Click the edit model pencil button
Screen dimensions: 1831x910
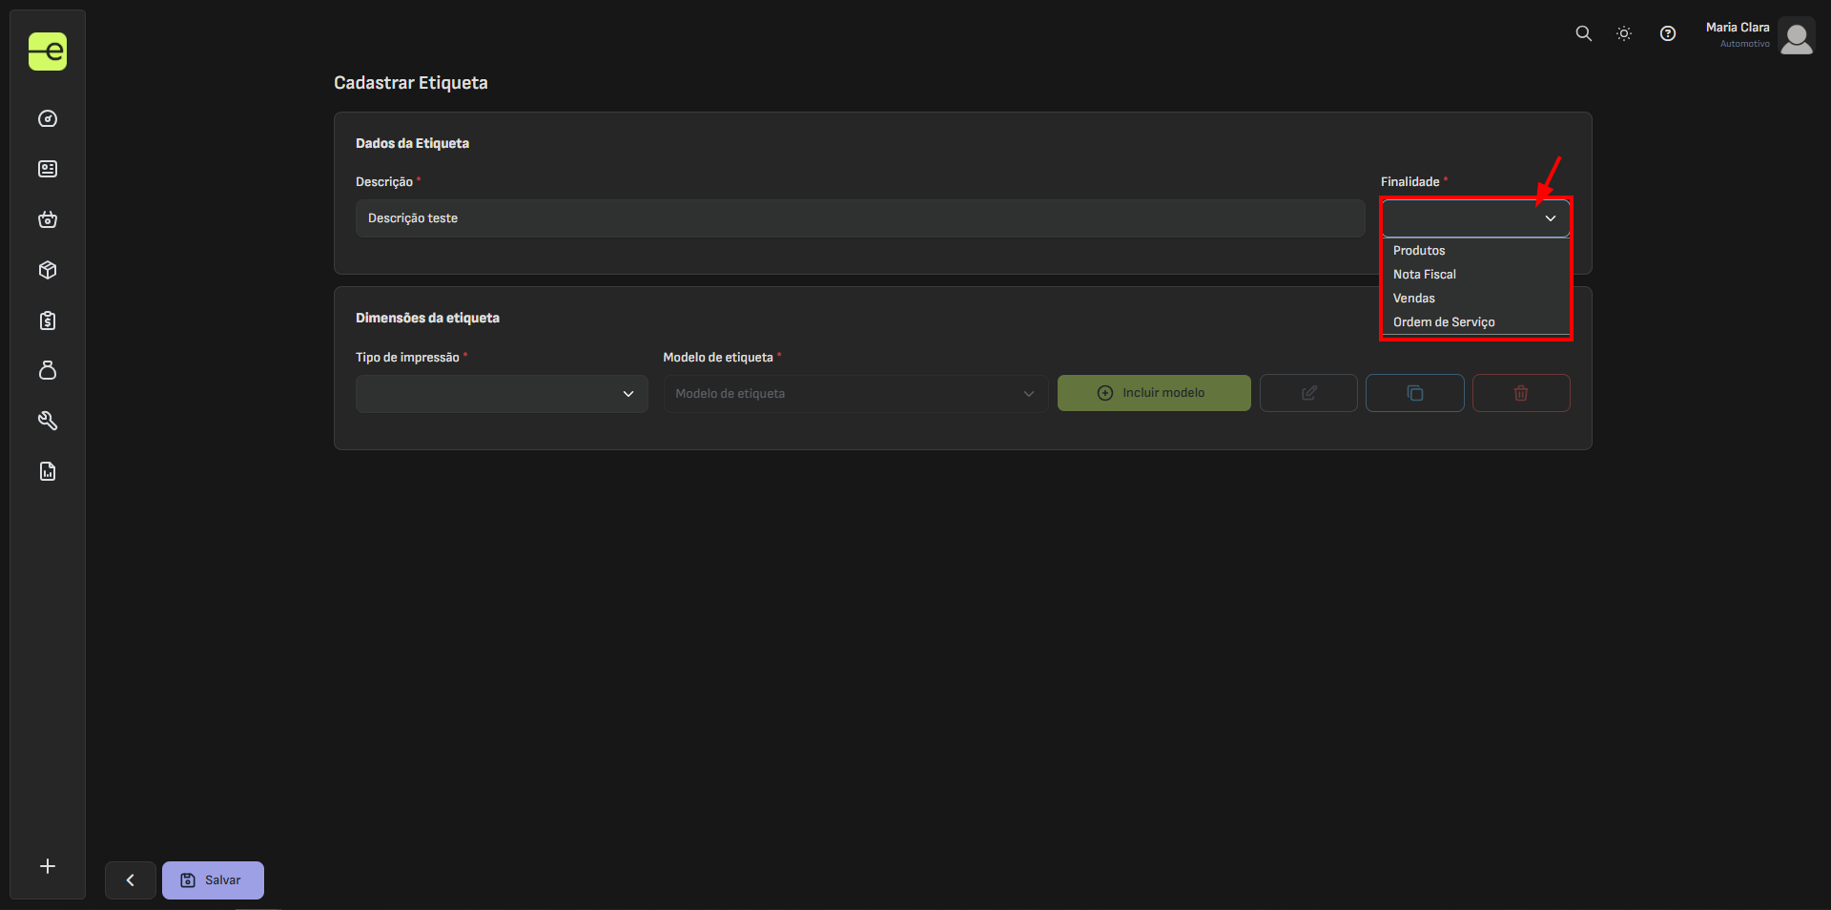1308,393
